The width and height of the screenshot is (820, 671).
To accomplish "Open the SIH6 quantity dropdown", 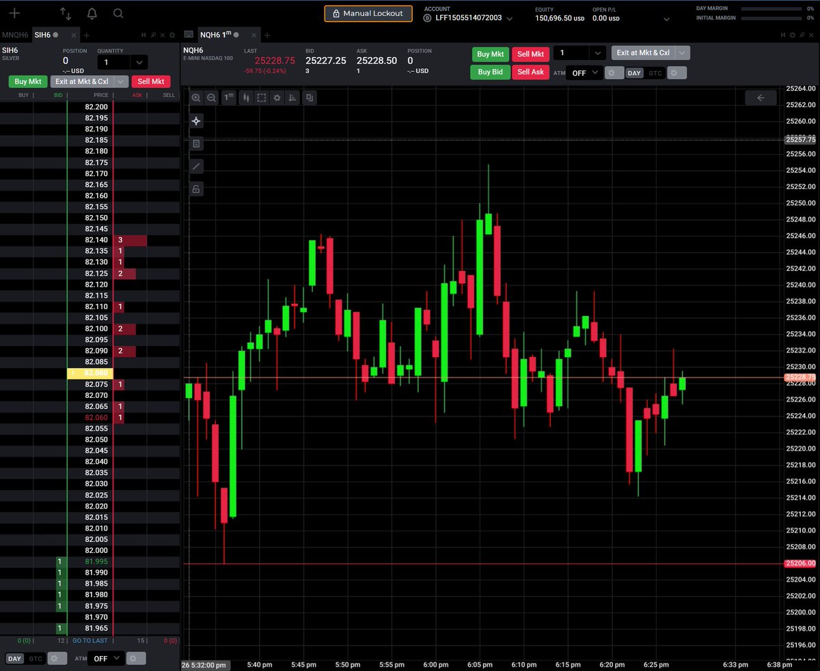I will click(x=138, y=63).
